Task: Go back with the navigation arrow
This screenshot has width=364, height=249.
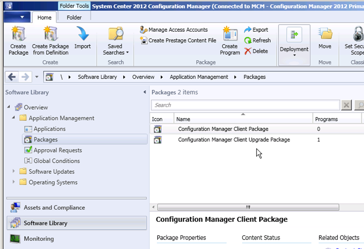Action: pos(12,77)
